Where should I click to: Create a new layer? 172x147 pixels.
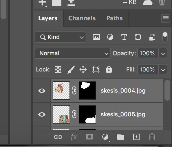[136, 137]
